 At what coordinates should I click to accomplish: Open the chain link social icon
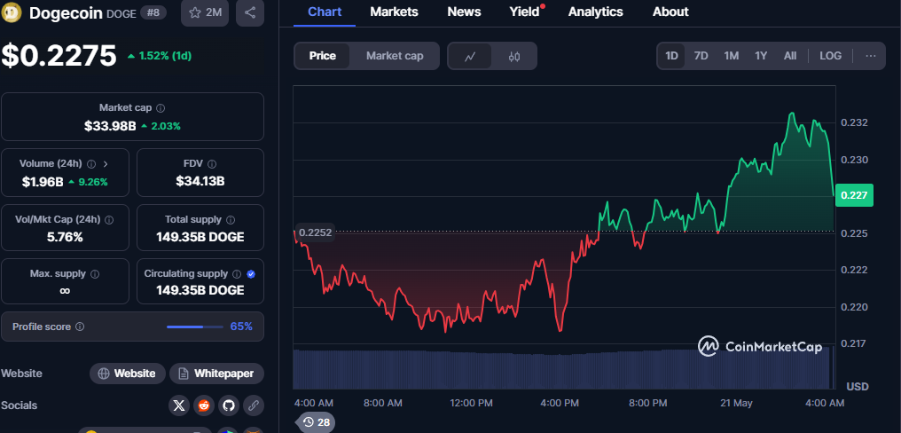point(254,405)
